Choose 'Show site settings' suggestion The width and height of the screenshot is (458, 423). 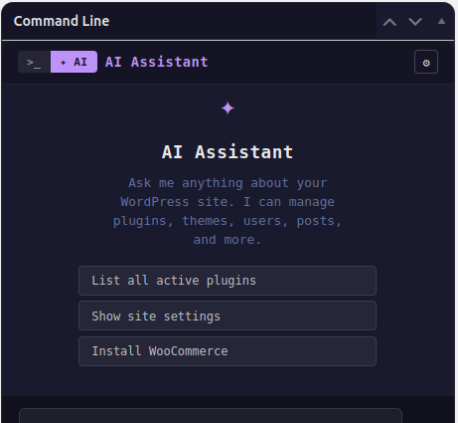[x=228, y=316]
